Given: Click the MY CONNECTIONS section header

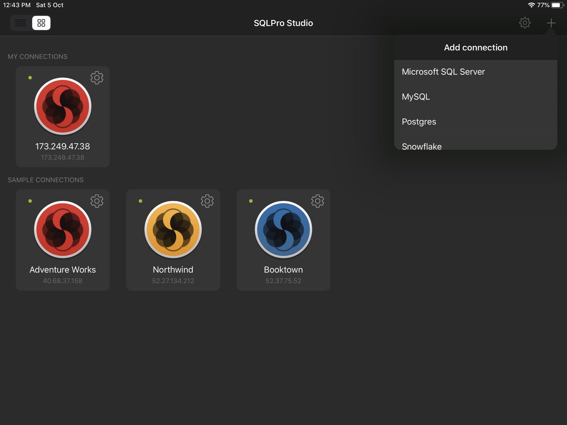Looking at the screenshot, I should [38, 57].
